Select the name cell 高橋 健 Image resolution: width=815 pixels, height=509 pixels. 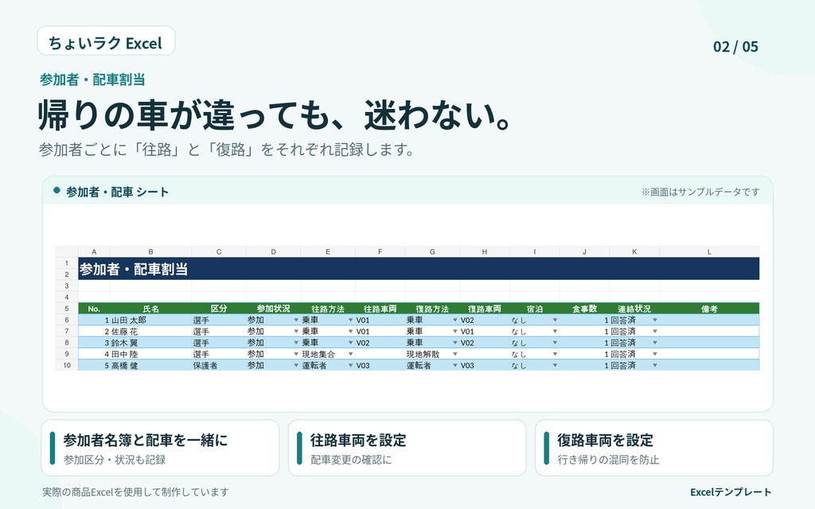pyautogui.click(x=150, y=366)
